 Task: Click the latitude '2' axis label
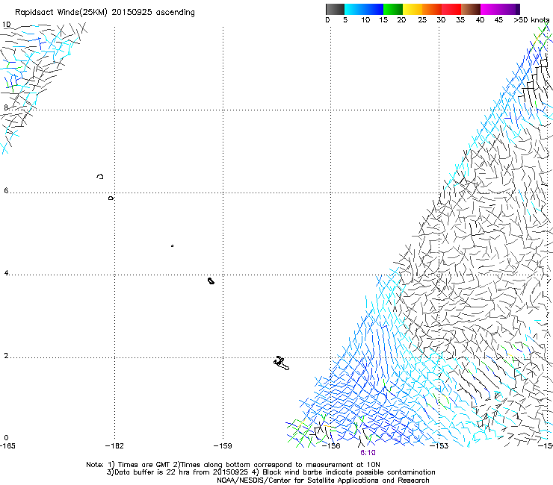coord(6,356)
